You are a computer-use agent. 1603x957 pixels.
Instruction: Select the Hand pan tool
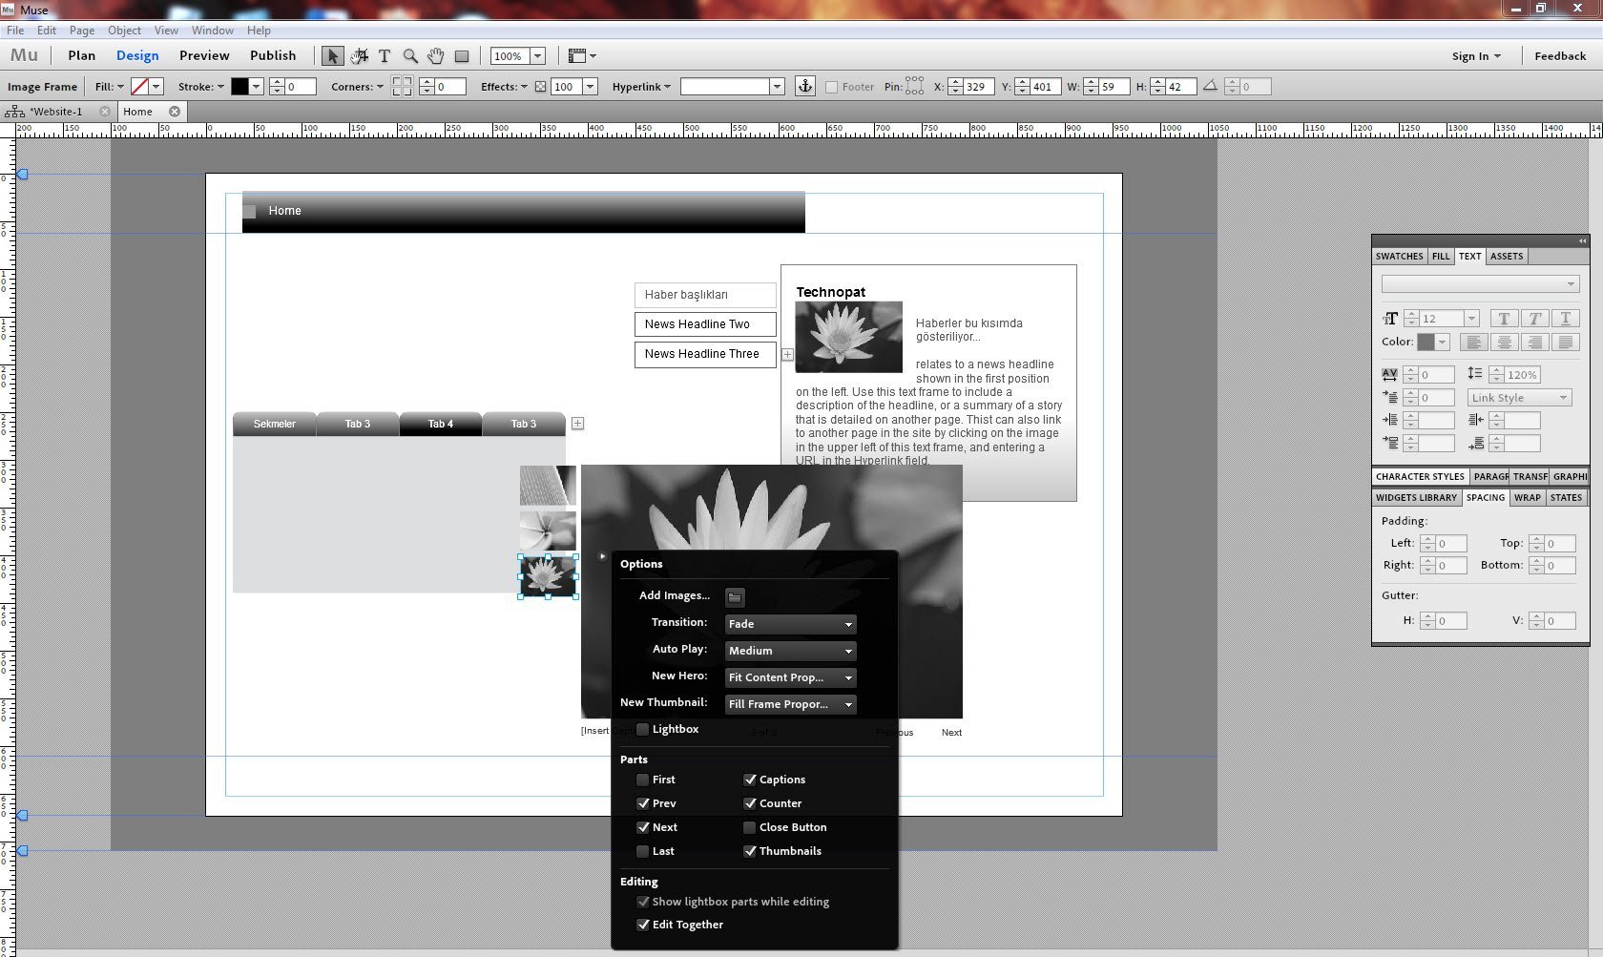tap(436, 56)
